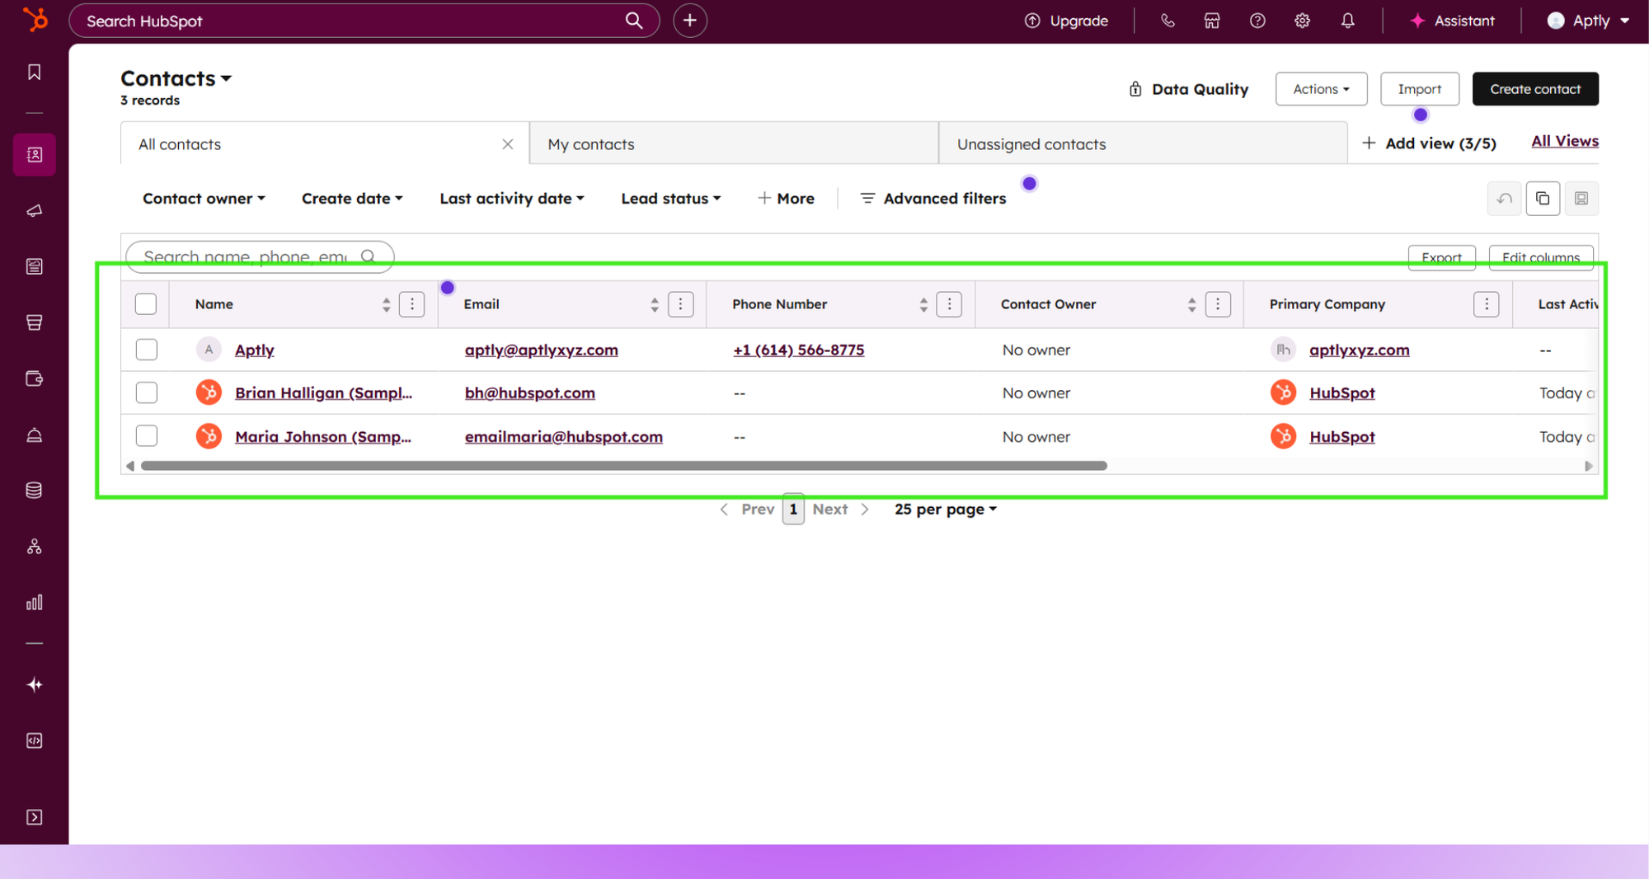Switch to the Unassigned contacts tab
Image resolution: width=1649 pixels, height=879 pixels.
pyautogui.click(x=1143, y=143)
